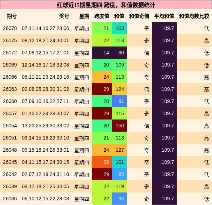Click the 星期 column header
This screenshot has width=212, height=205.
click(x=84, y=16)
